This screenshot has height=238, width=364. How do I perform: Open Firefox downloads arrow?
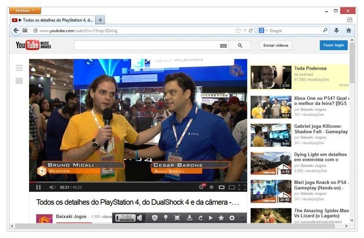point(336,30)
